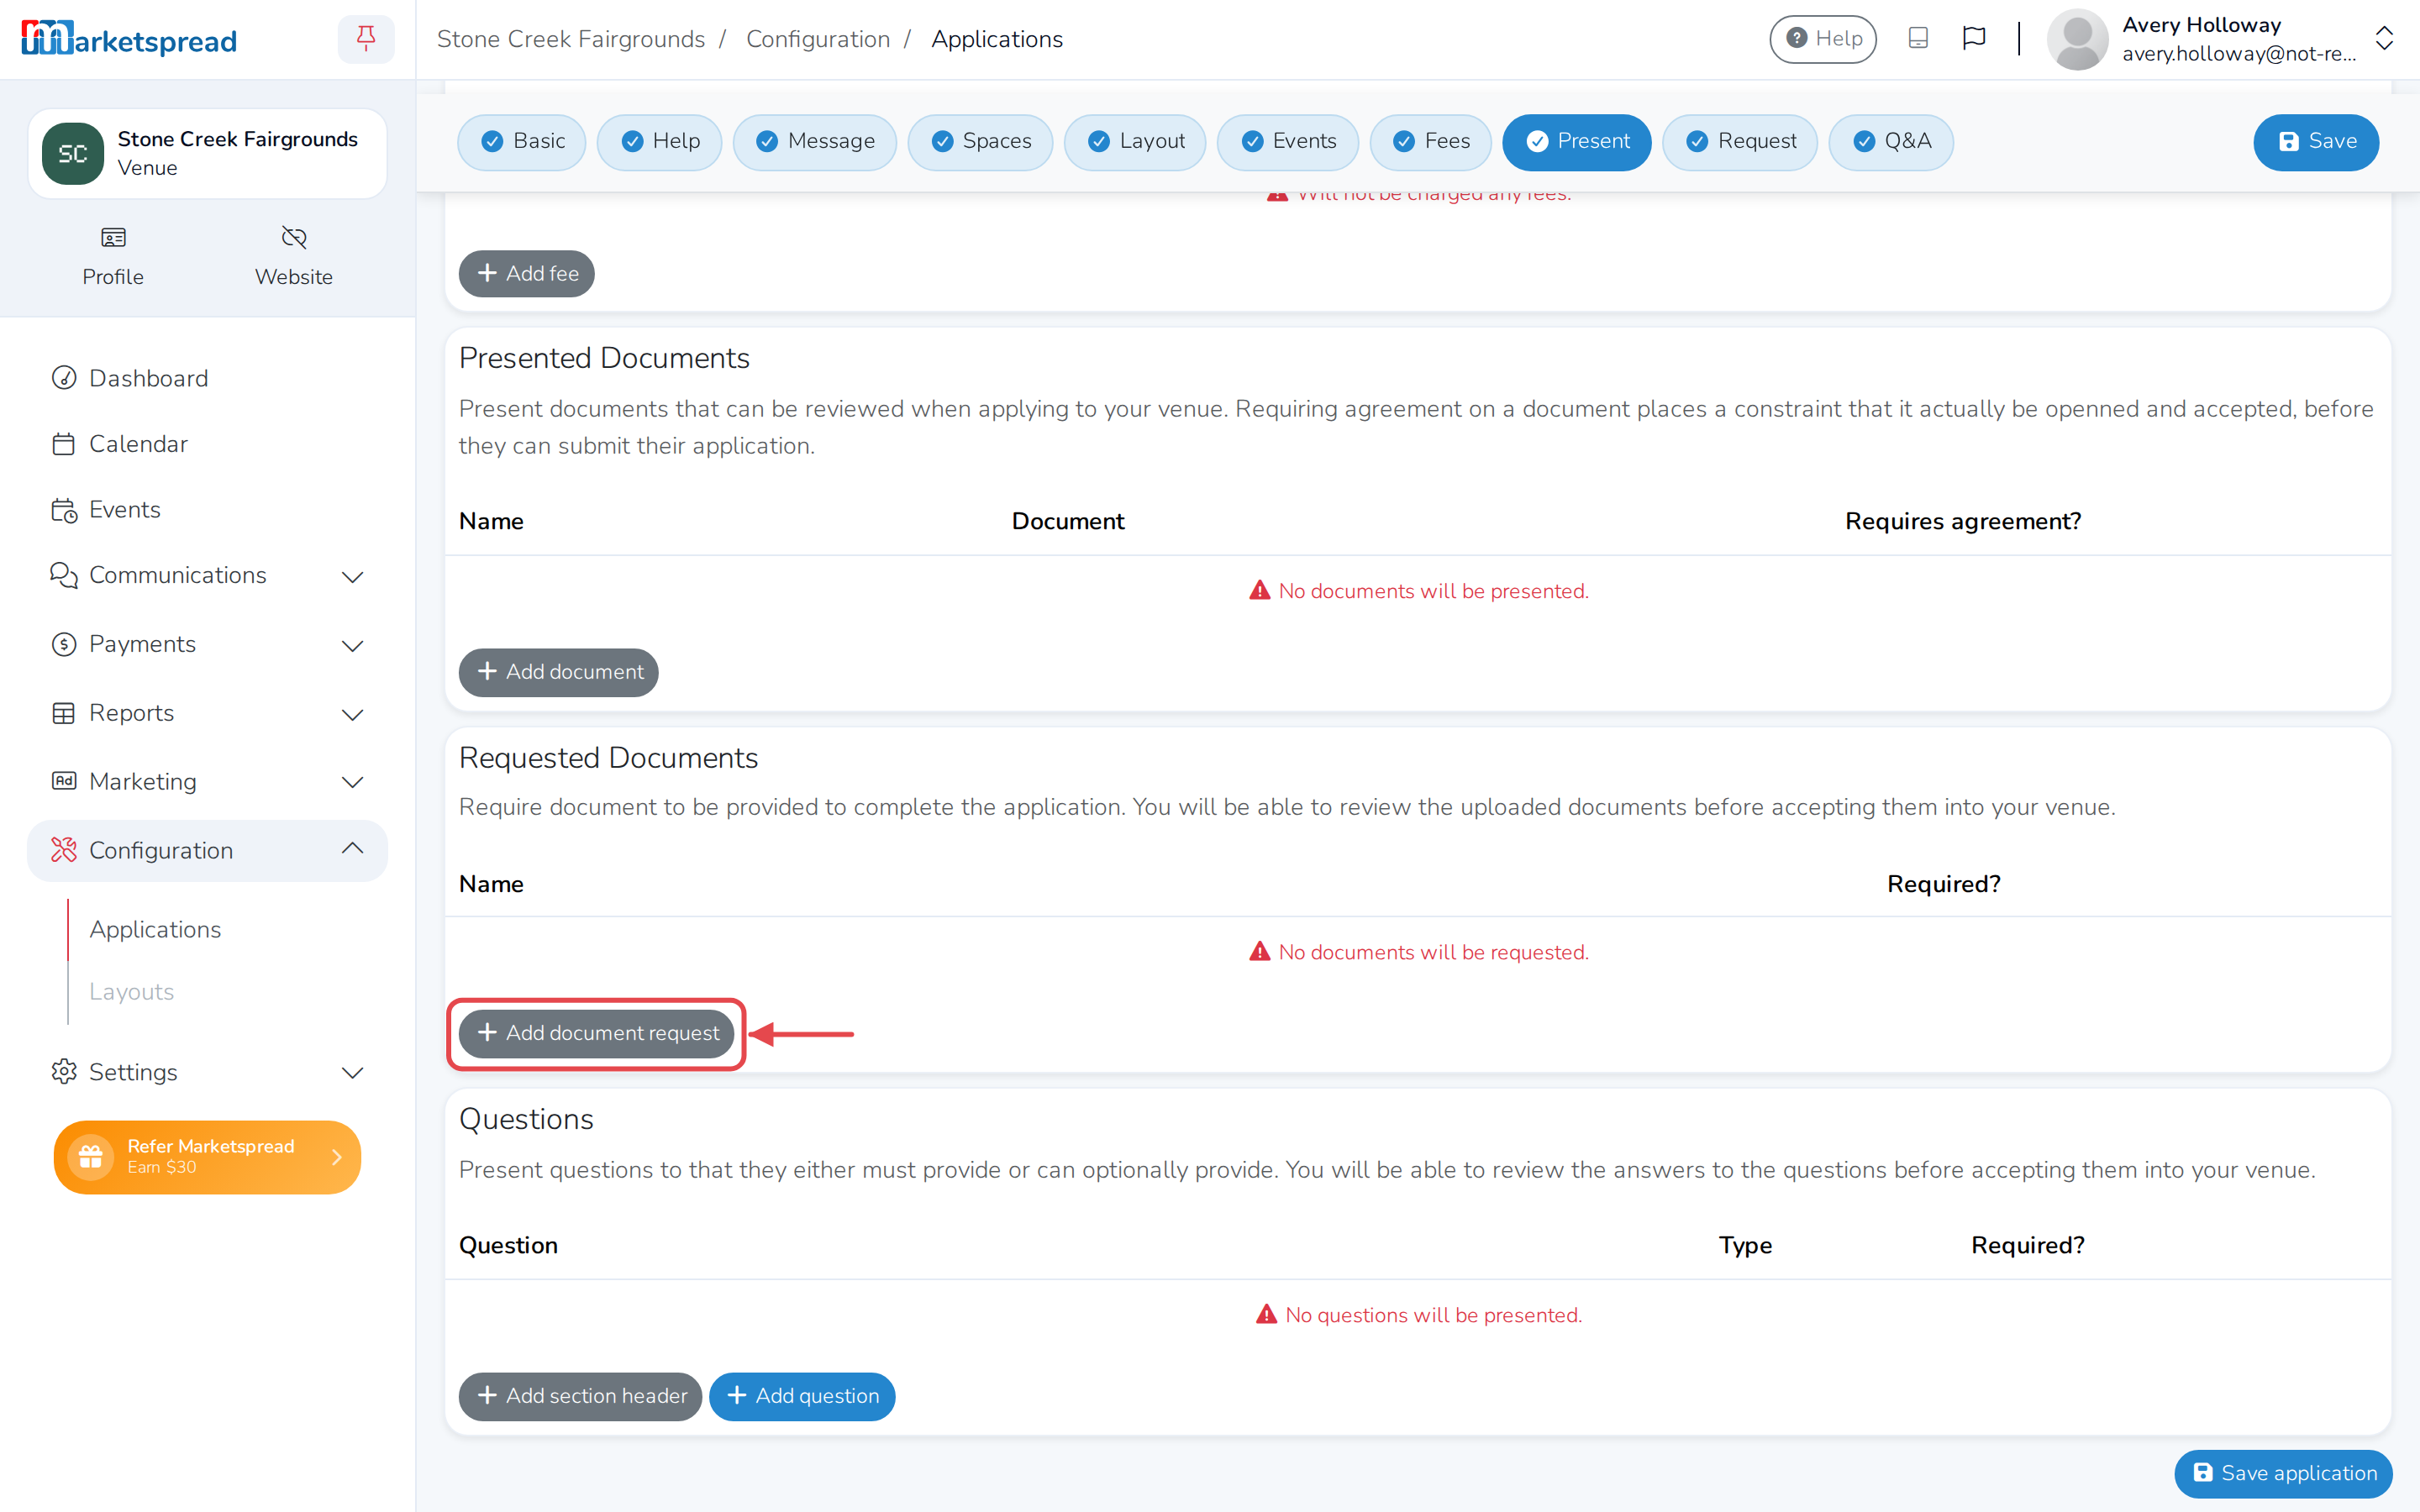
Task: Switch to the Q&A tab
Action: 1891,142
